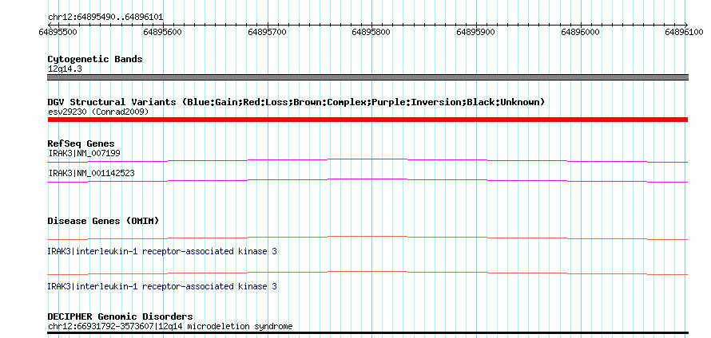
Task: Click the chr12:64895490..64896101 region label
Action: (x=105, y=18)
